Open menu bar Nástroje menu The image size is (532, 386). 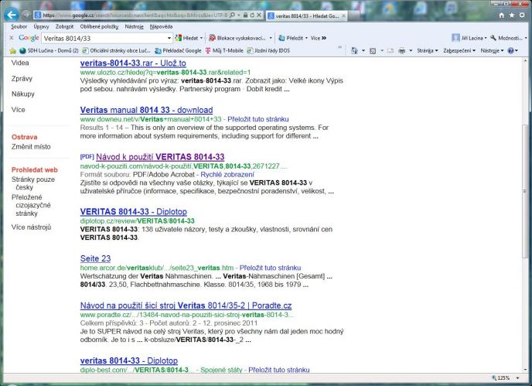click(x=134, y=26)
